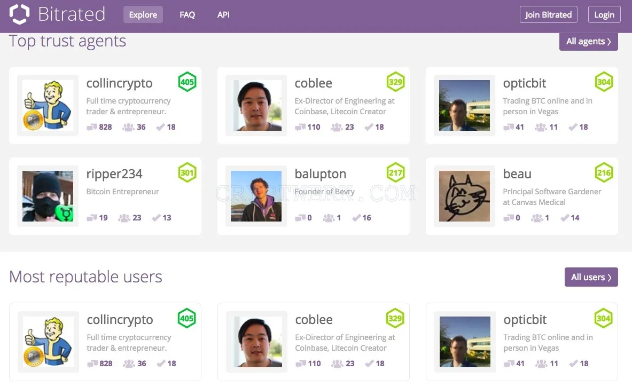Click connections icon beside 11 in Top trust agents
The image size is (632, 387).
pyautogui.click(x=541, y=127)
